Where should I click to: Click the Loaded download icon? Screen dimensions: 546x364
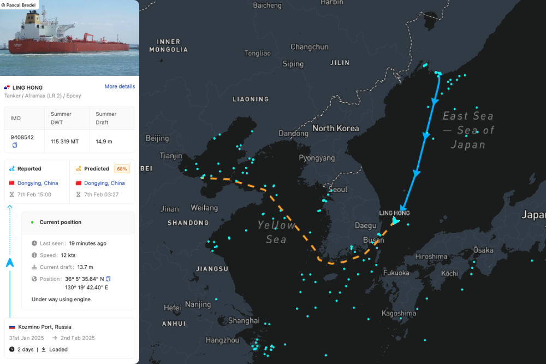click(44, 349)
